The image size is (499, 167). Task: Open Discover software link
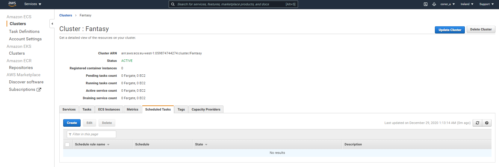pyautogui.click(x=26, y=82)
